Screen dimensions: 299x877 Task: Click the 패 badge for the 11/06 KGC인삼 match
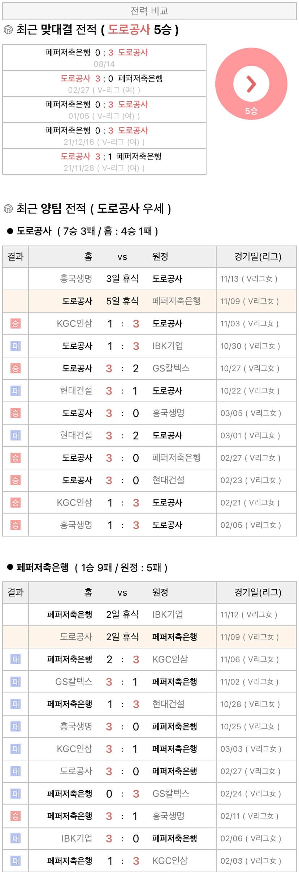click(16, 659)
